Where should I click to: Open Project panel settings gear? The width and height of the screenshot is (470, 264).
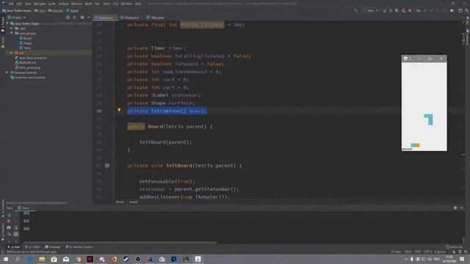point(82,18)
